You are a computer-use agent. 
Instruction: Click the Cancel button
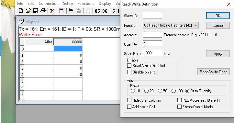coord(218,25)
